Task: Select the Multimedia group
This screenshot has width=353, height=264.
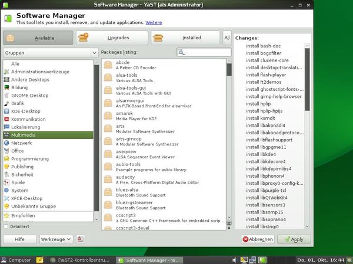Action: pyautogui.click(x=48, y=135)
